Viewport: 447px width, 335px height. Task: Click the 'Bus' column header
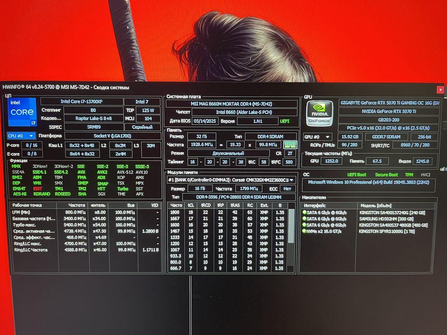(x=123, y=205)
